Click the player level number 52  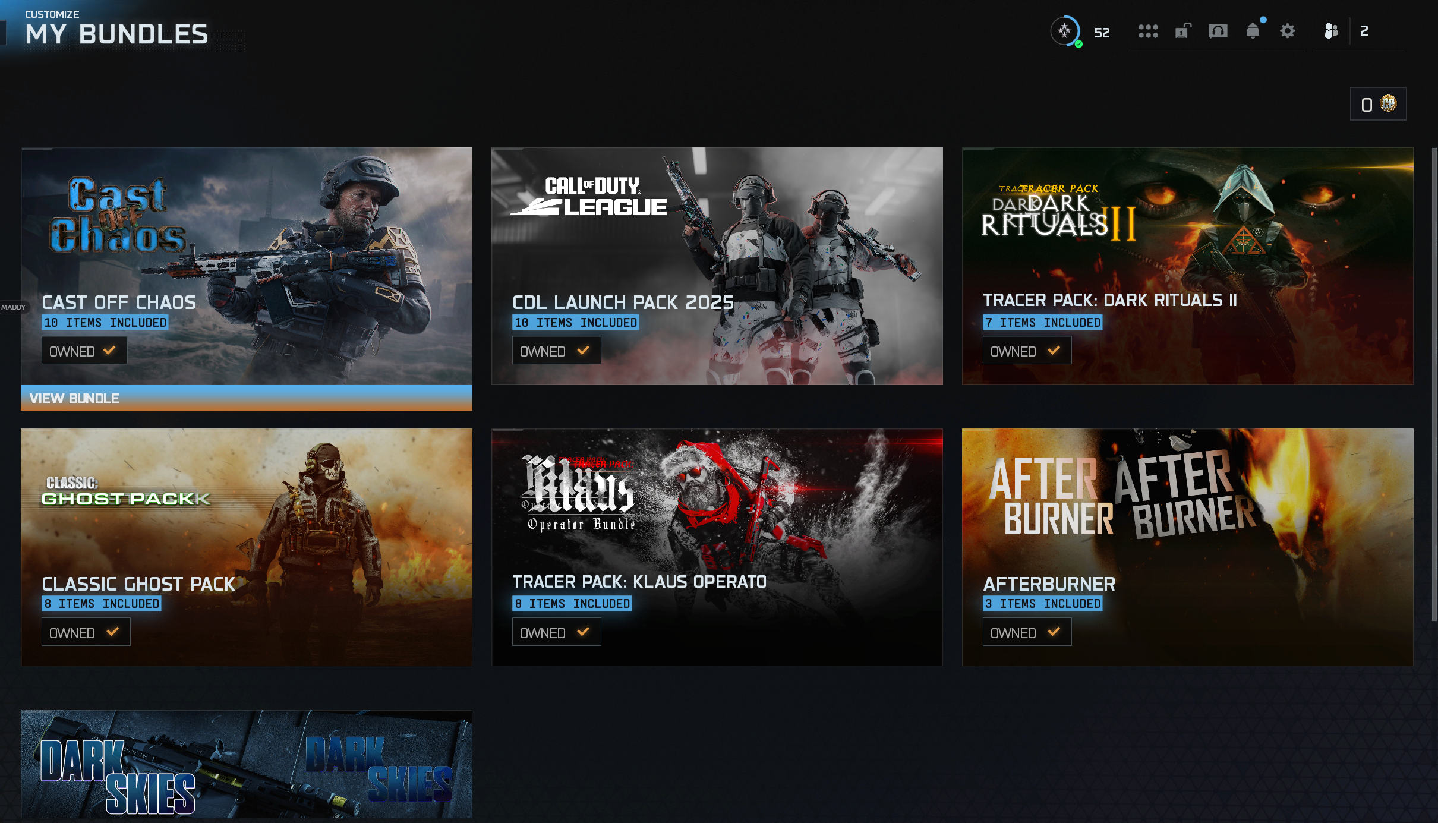[x=1102, y=33]
